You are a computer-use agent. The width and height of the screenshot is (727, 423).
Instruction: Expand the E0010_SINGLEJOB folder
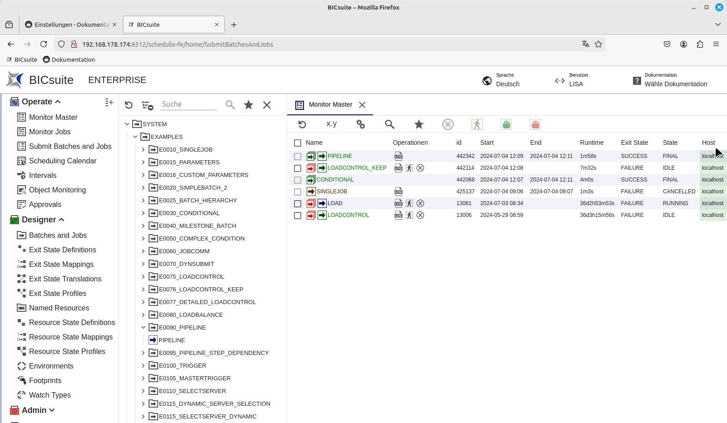click(x=143, y=149)
